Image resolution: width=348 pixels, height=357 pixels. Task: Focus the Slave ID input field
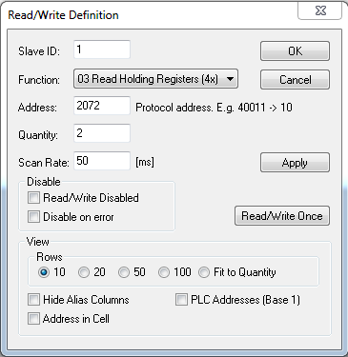click(102, 50)
